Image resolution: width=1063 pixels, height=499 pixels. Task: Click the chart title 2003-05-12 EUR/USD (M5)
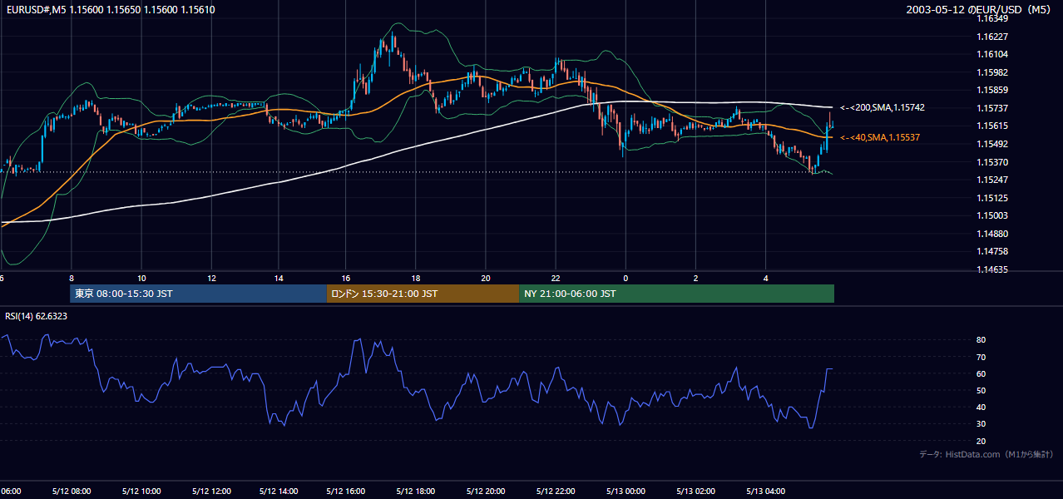[x=980, y=10]
